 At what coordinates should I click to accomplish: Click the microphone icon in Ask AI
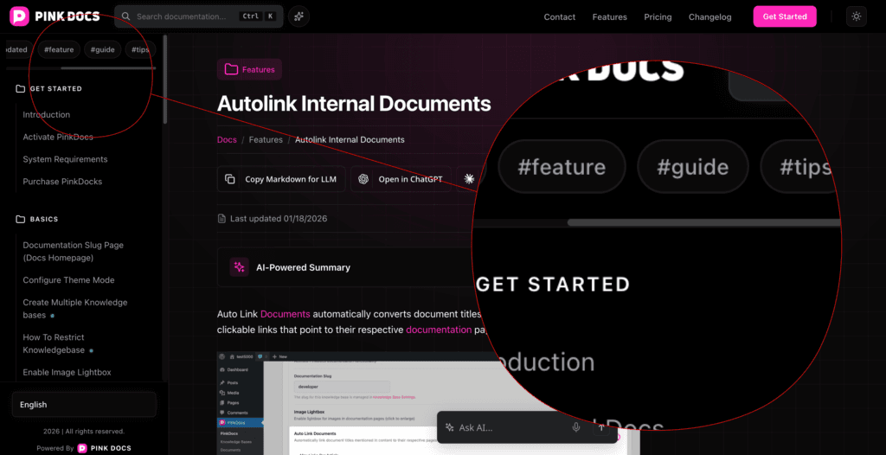(x=575, y=427)
